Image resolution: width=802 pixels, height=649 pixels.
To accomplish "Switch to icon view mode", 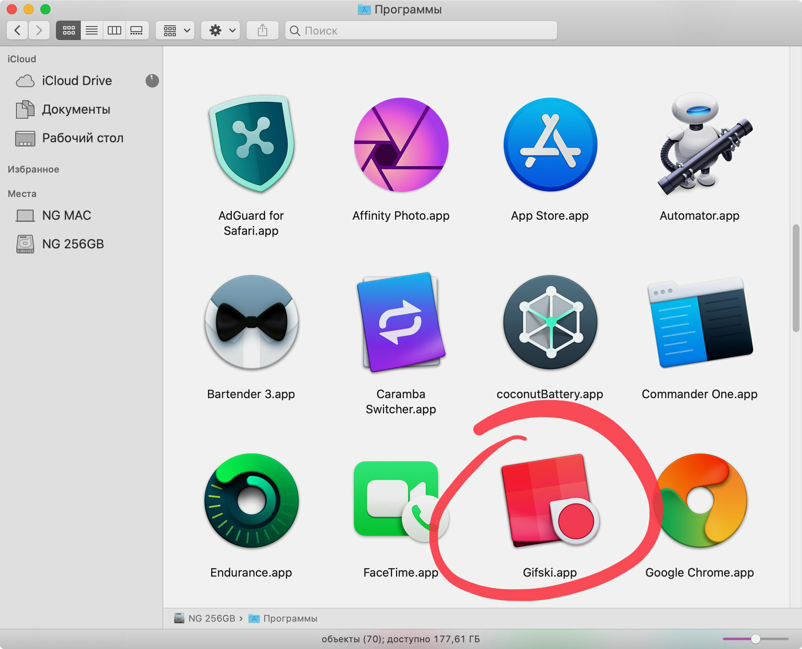I will pyautogui.click(x=69, y=30).
